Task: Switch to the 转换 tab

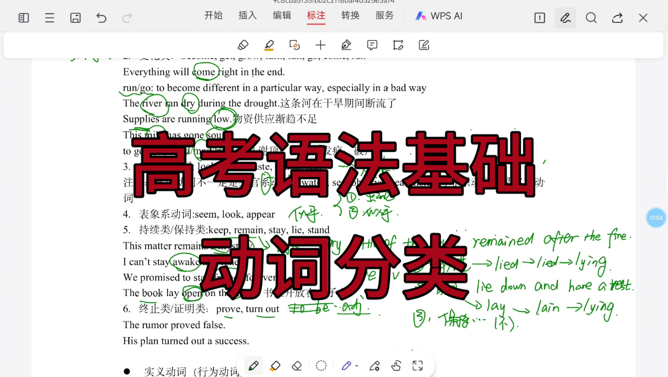Action: [350, 16]
